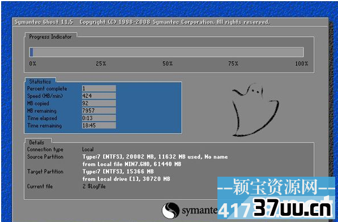Select the Statistics tab label

[40, 82]
